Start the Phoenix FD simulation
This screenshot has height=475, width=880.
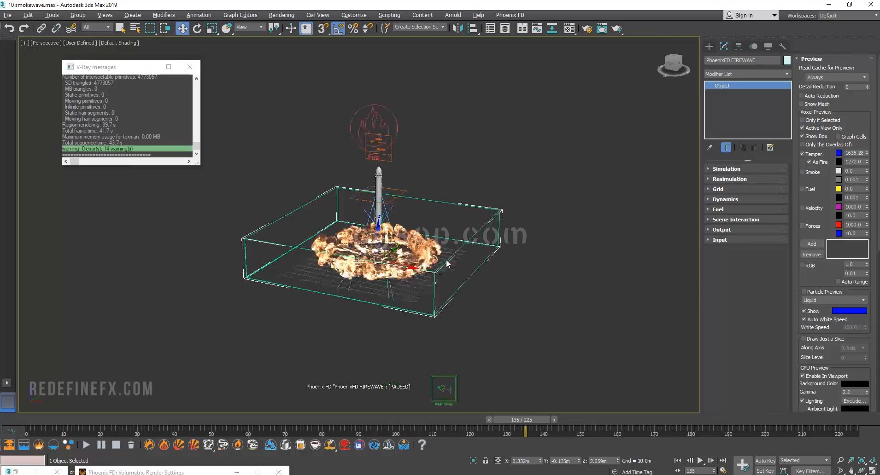86,445
